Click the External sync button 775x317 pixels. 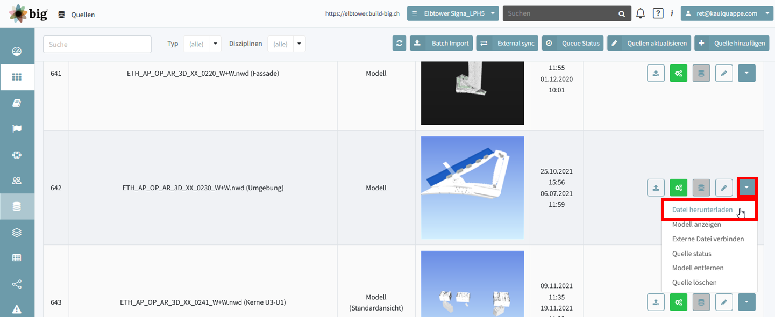coord(507,44)
